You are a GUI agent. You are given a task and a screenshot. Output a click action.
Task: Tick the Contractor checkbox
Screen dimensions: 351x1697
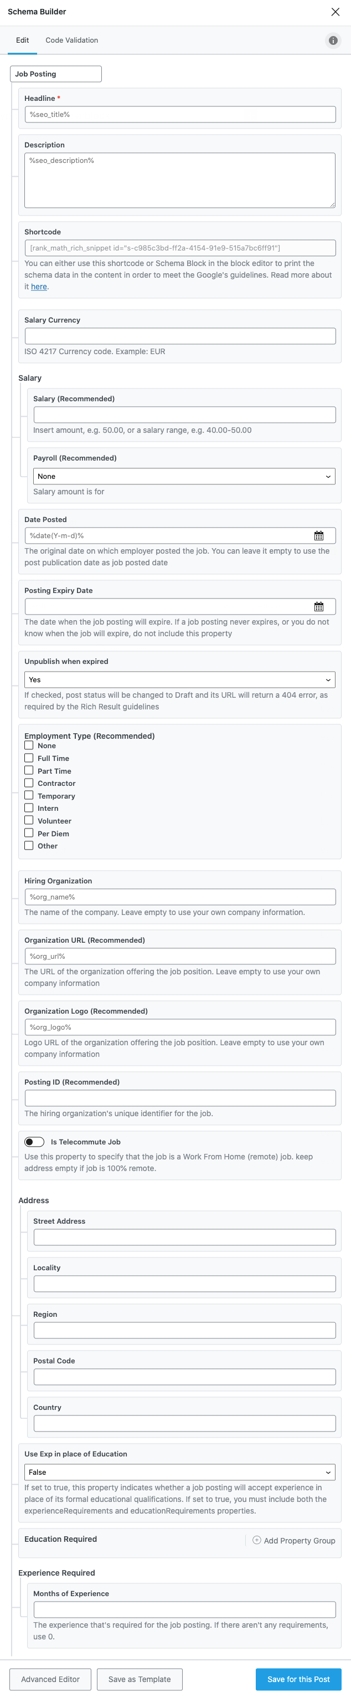[x=29, y=783]
